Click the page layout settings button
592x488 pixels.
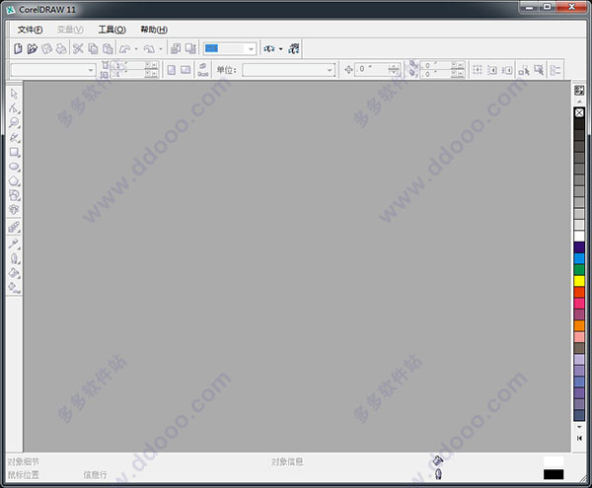coord(202,70)
